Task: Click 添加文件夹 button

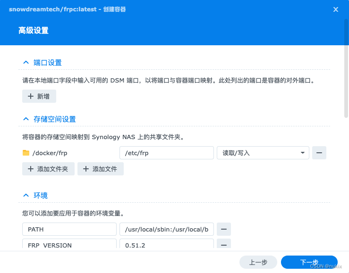Action: [48, 169]
